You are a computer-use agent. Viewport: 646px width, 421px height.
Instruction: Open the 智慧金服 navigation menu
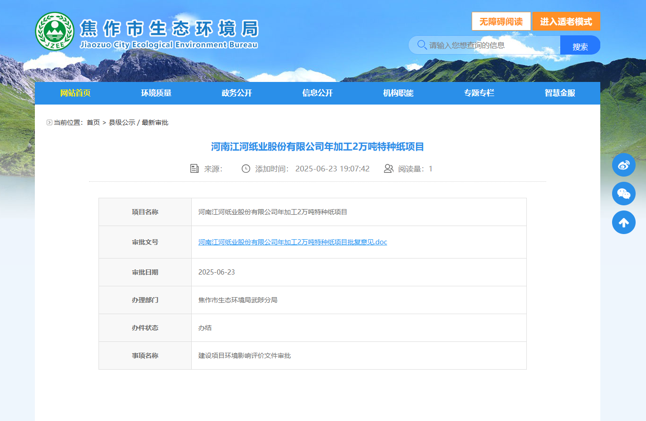560,93
